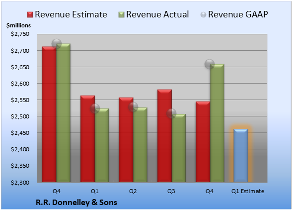Click the '$2,550' axis value
The height and width of the screenshot is (210, 292).
pos(20,100)
